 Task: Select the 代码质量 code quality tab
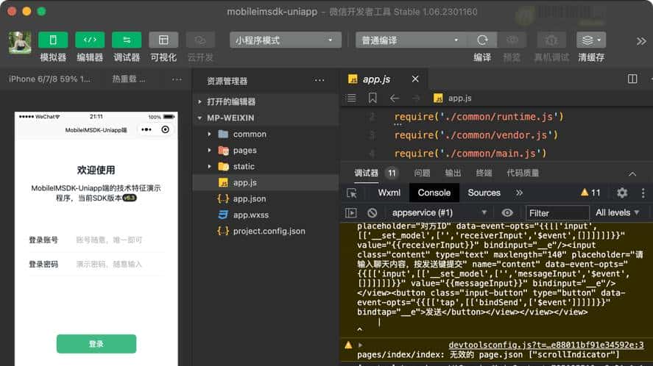[523, 173]
